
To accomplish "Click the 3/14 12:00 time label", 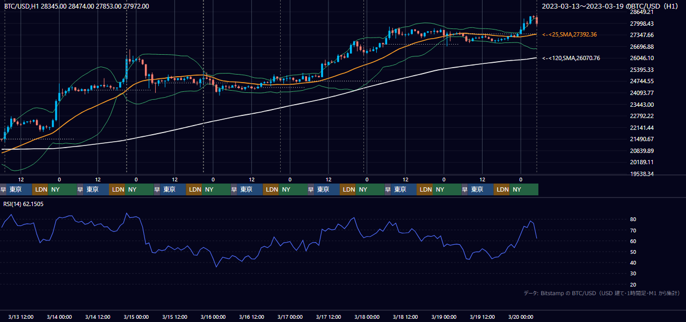I will [98, 317].
